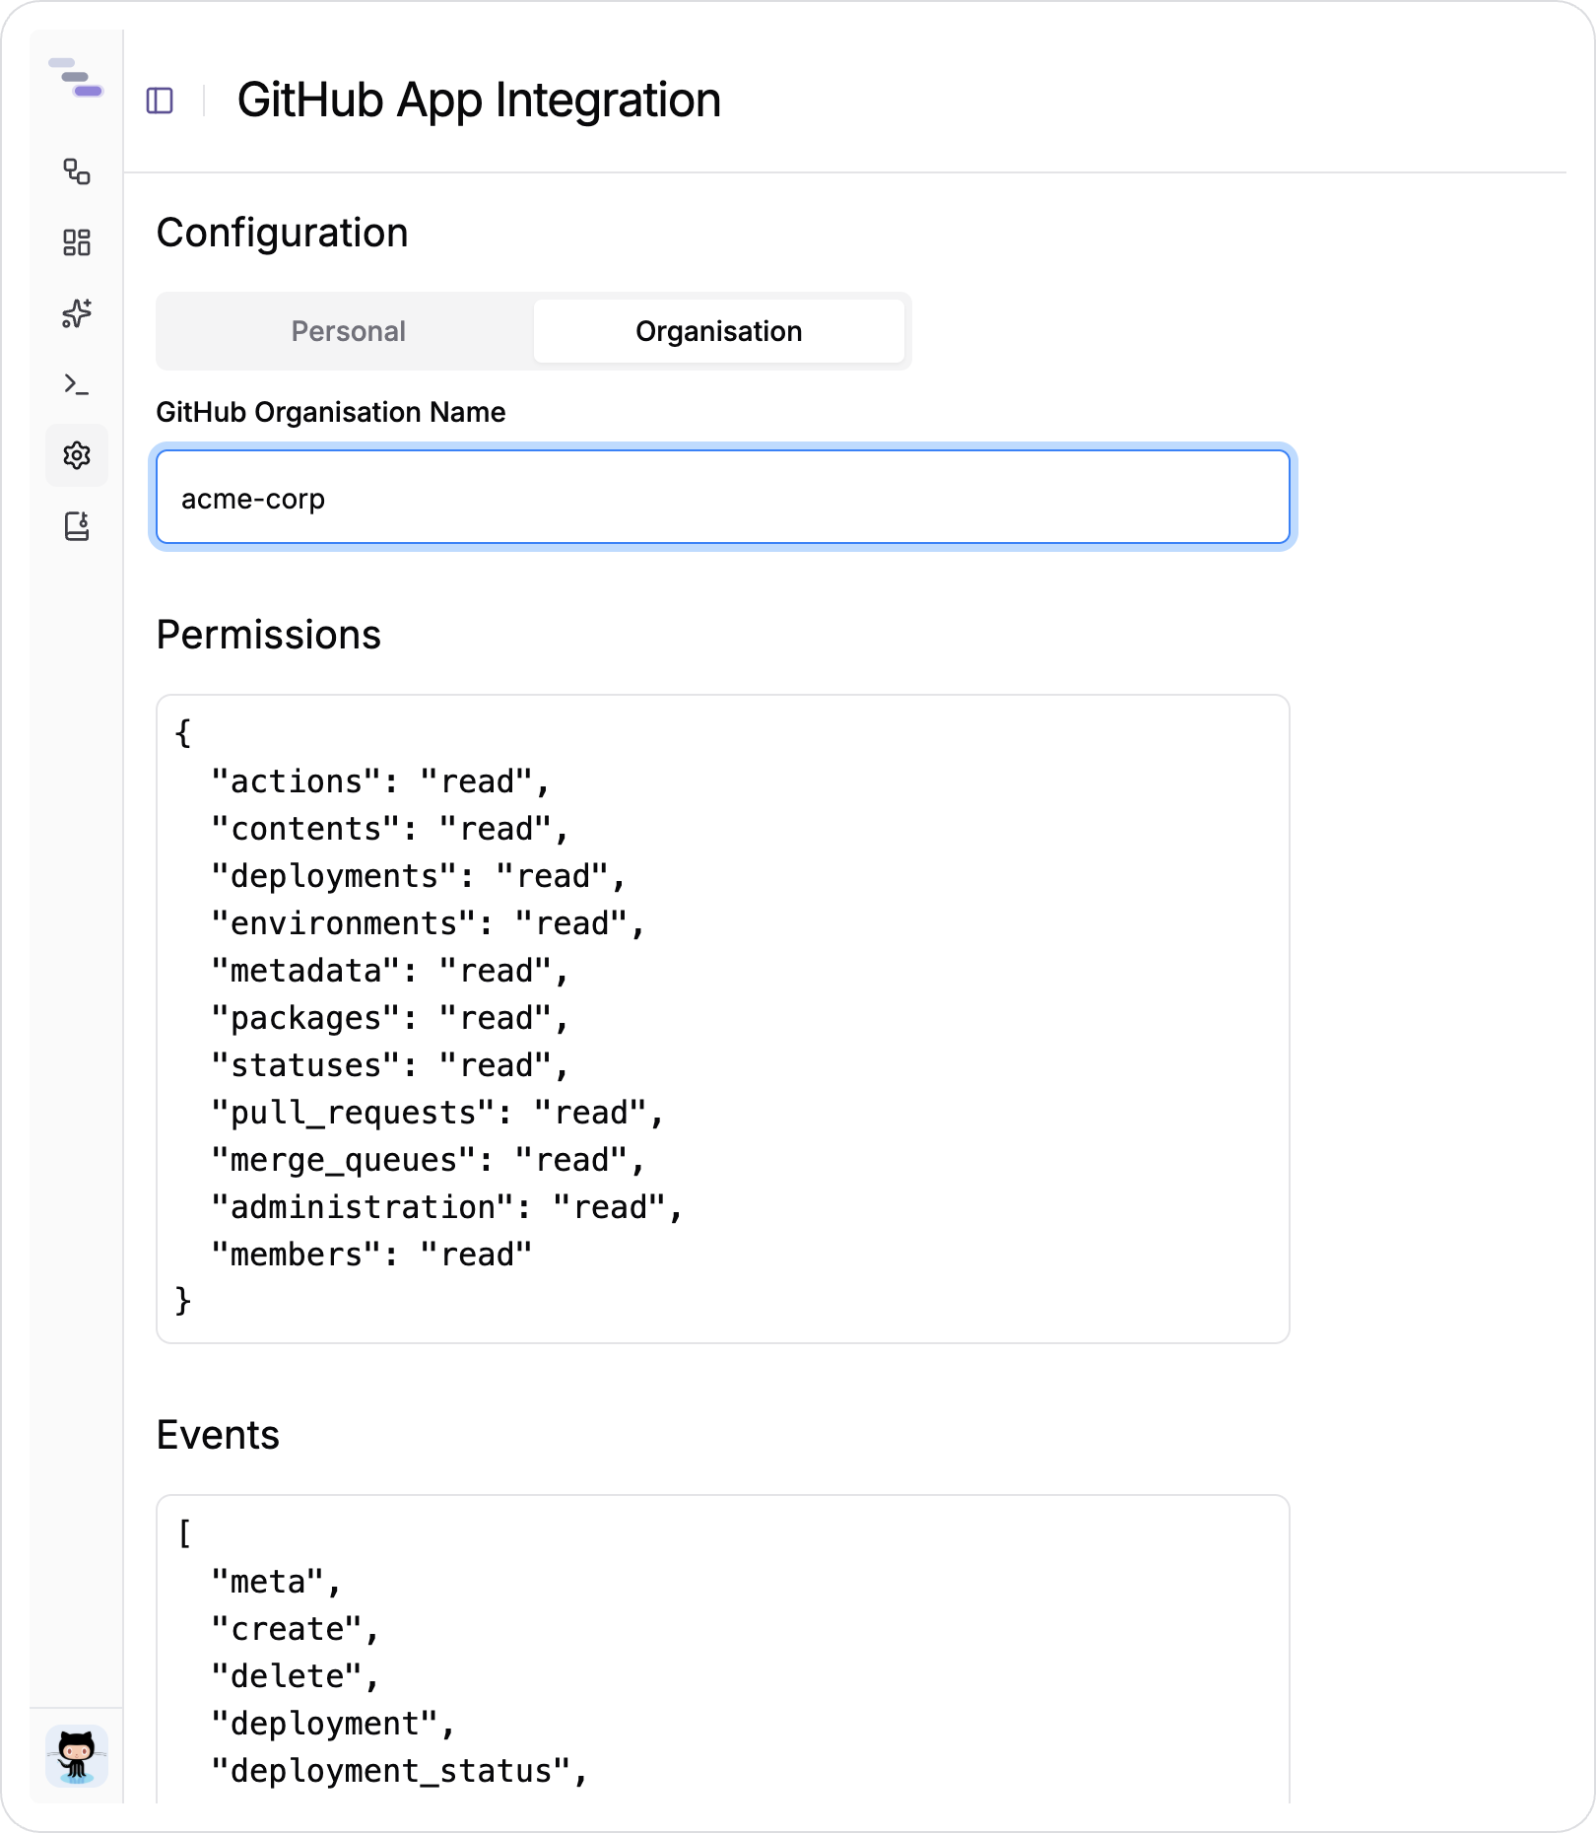Click the "GitHub App Integration" title
This screenshot has height=1833, width=1596.
click(x=479, y=101)
